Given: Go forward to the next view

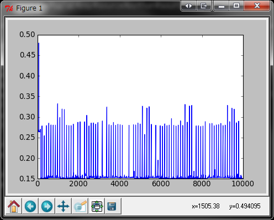Looking at the screenshot, I should [x=47, y=206].
